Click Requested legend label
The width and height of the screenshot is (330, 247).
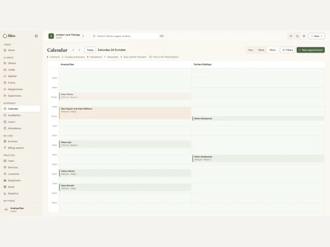click(113, 57)
